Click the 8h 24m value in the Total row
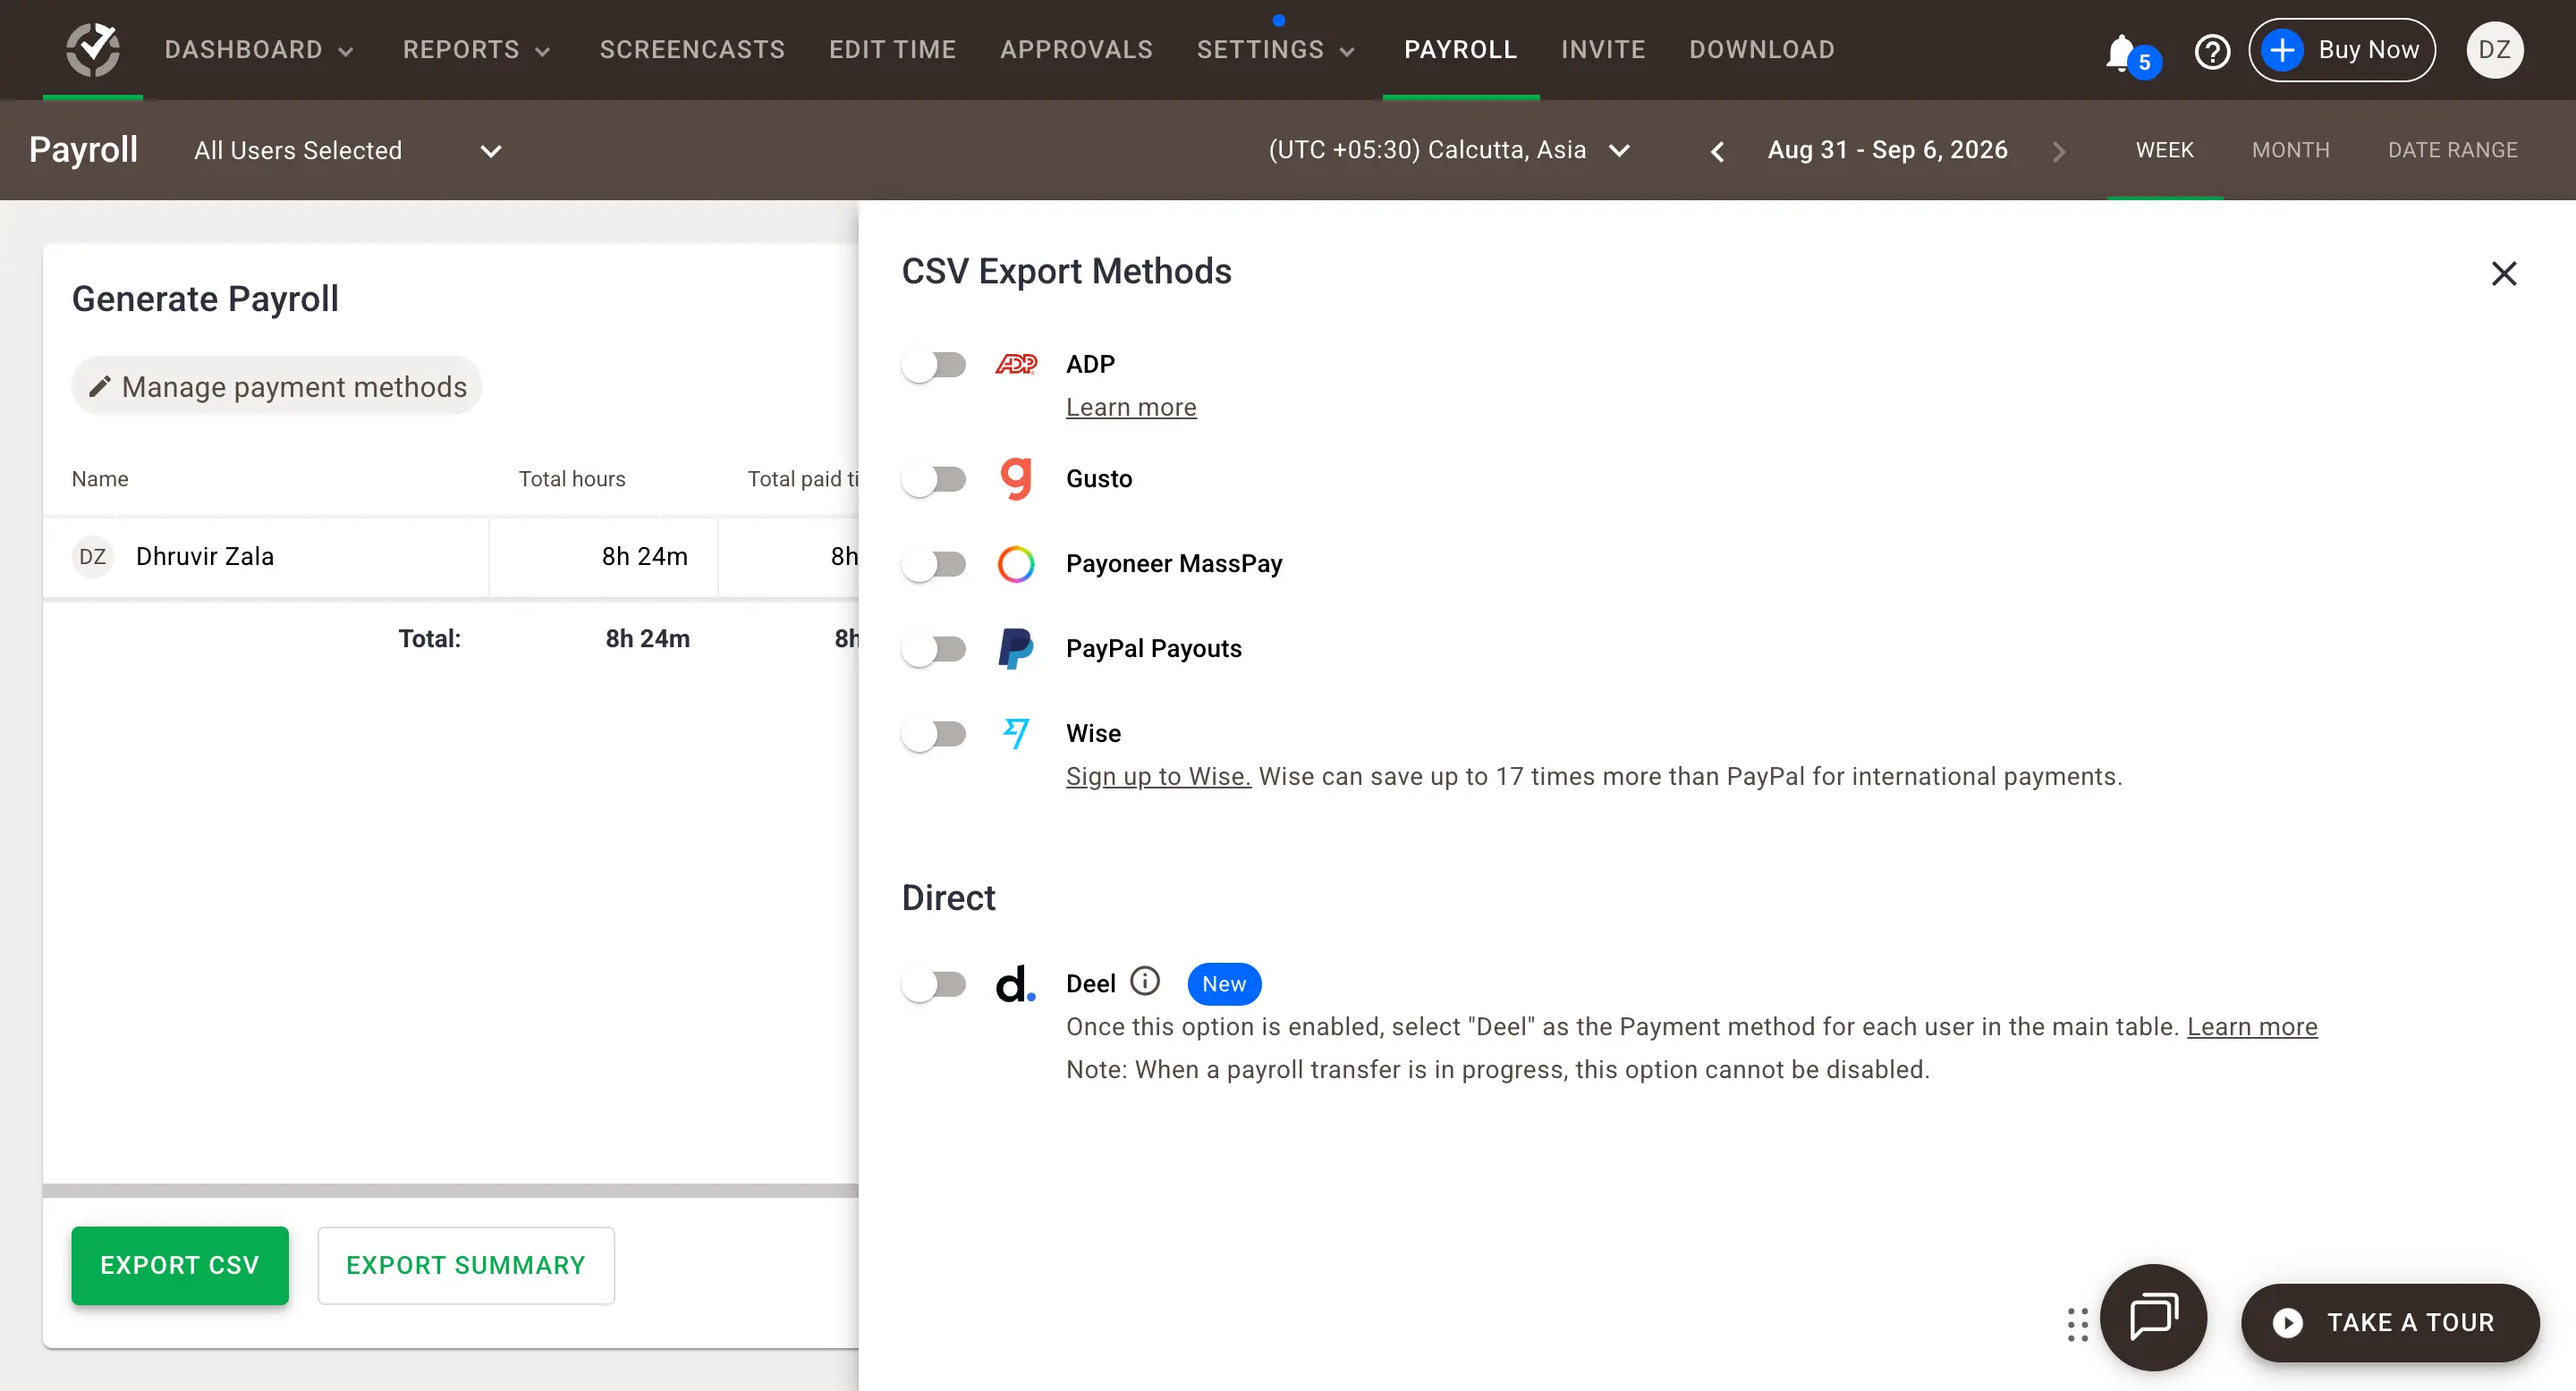This screenshot has width=2576, height=1391. coord(648,638)
